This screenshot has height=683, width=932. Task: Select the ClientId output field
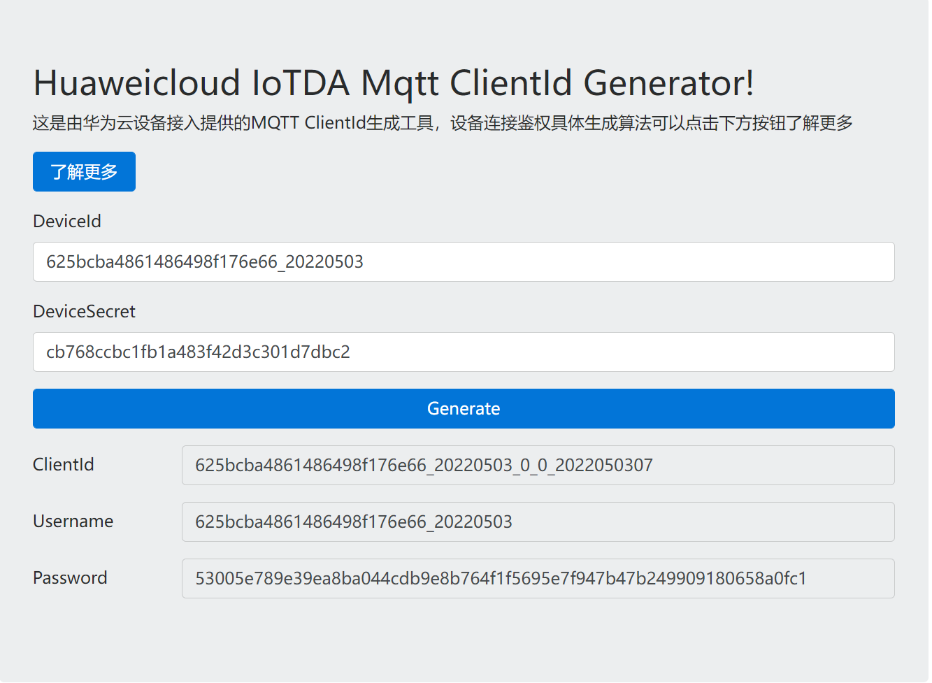538,466
